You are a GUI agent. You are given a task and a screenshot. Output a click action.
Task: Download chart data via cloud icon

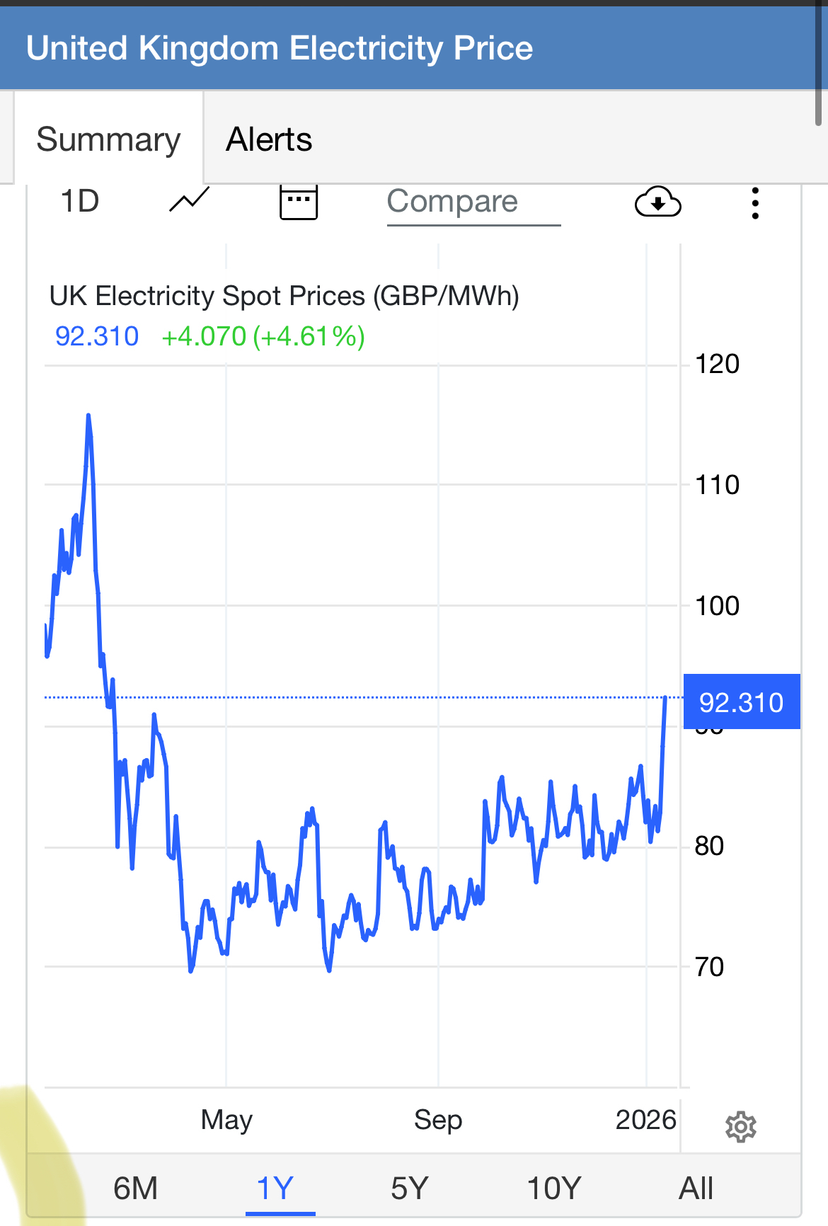click(x=657, y=203)
